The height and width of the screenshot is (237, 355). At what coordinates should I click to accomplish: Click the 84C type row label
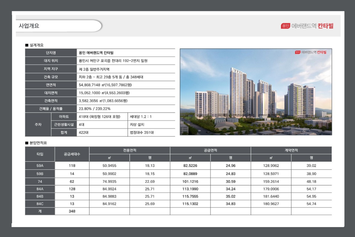pyautogui.click(x=40, y=204)
